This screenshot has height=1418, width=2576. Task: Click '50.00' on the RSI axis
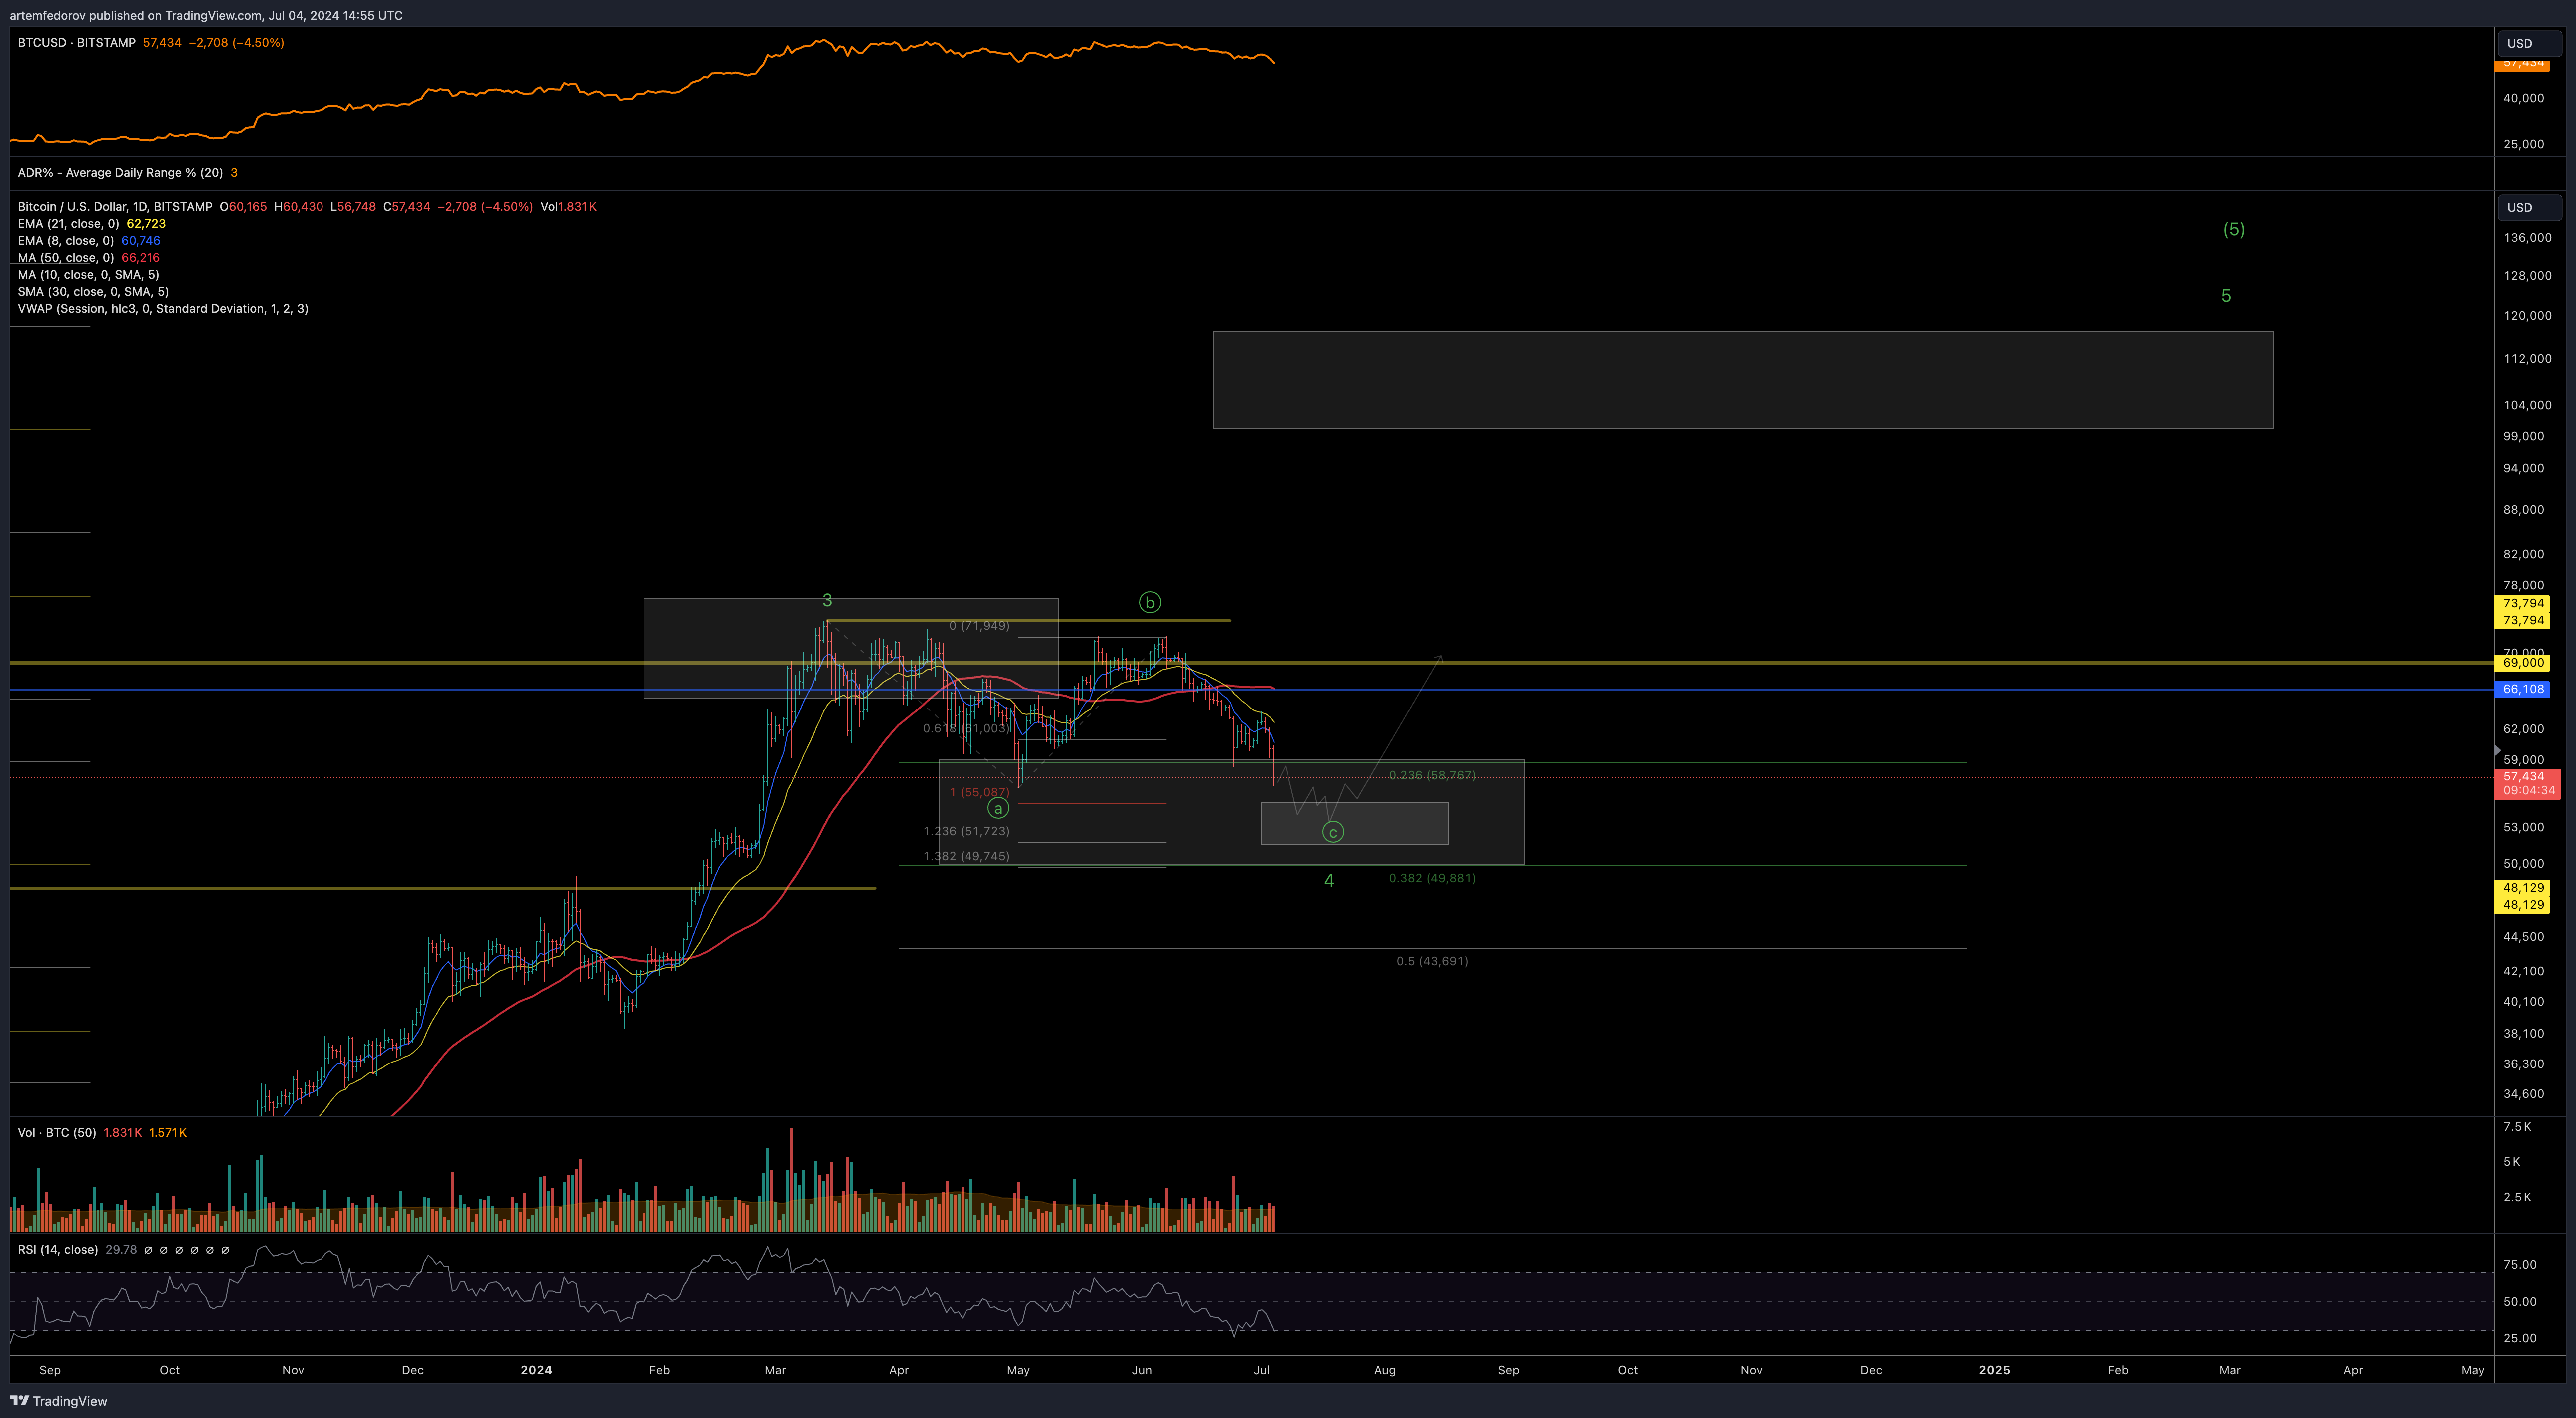point(2519,1302)
